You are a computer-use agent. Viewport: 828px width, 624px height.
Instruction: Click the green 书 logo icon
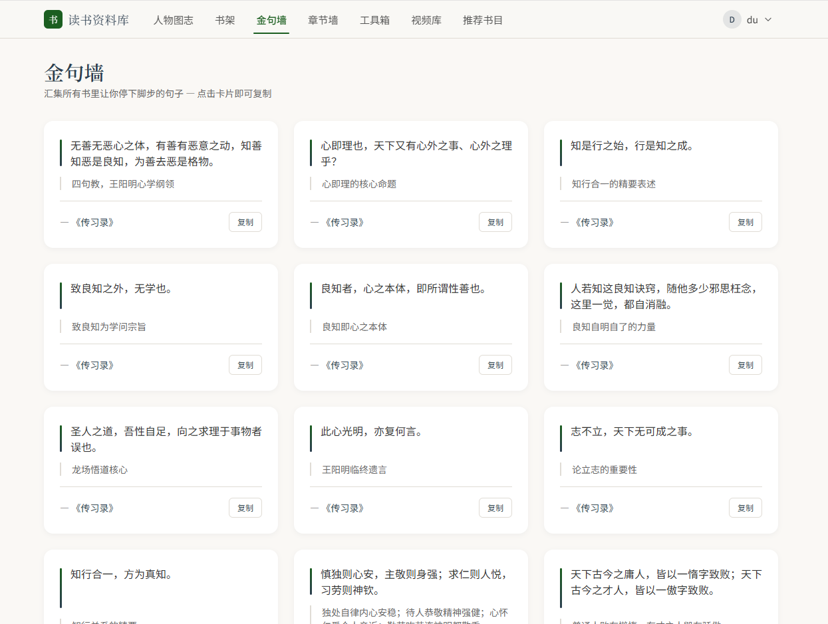coord(53,19)
